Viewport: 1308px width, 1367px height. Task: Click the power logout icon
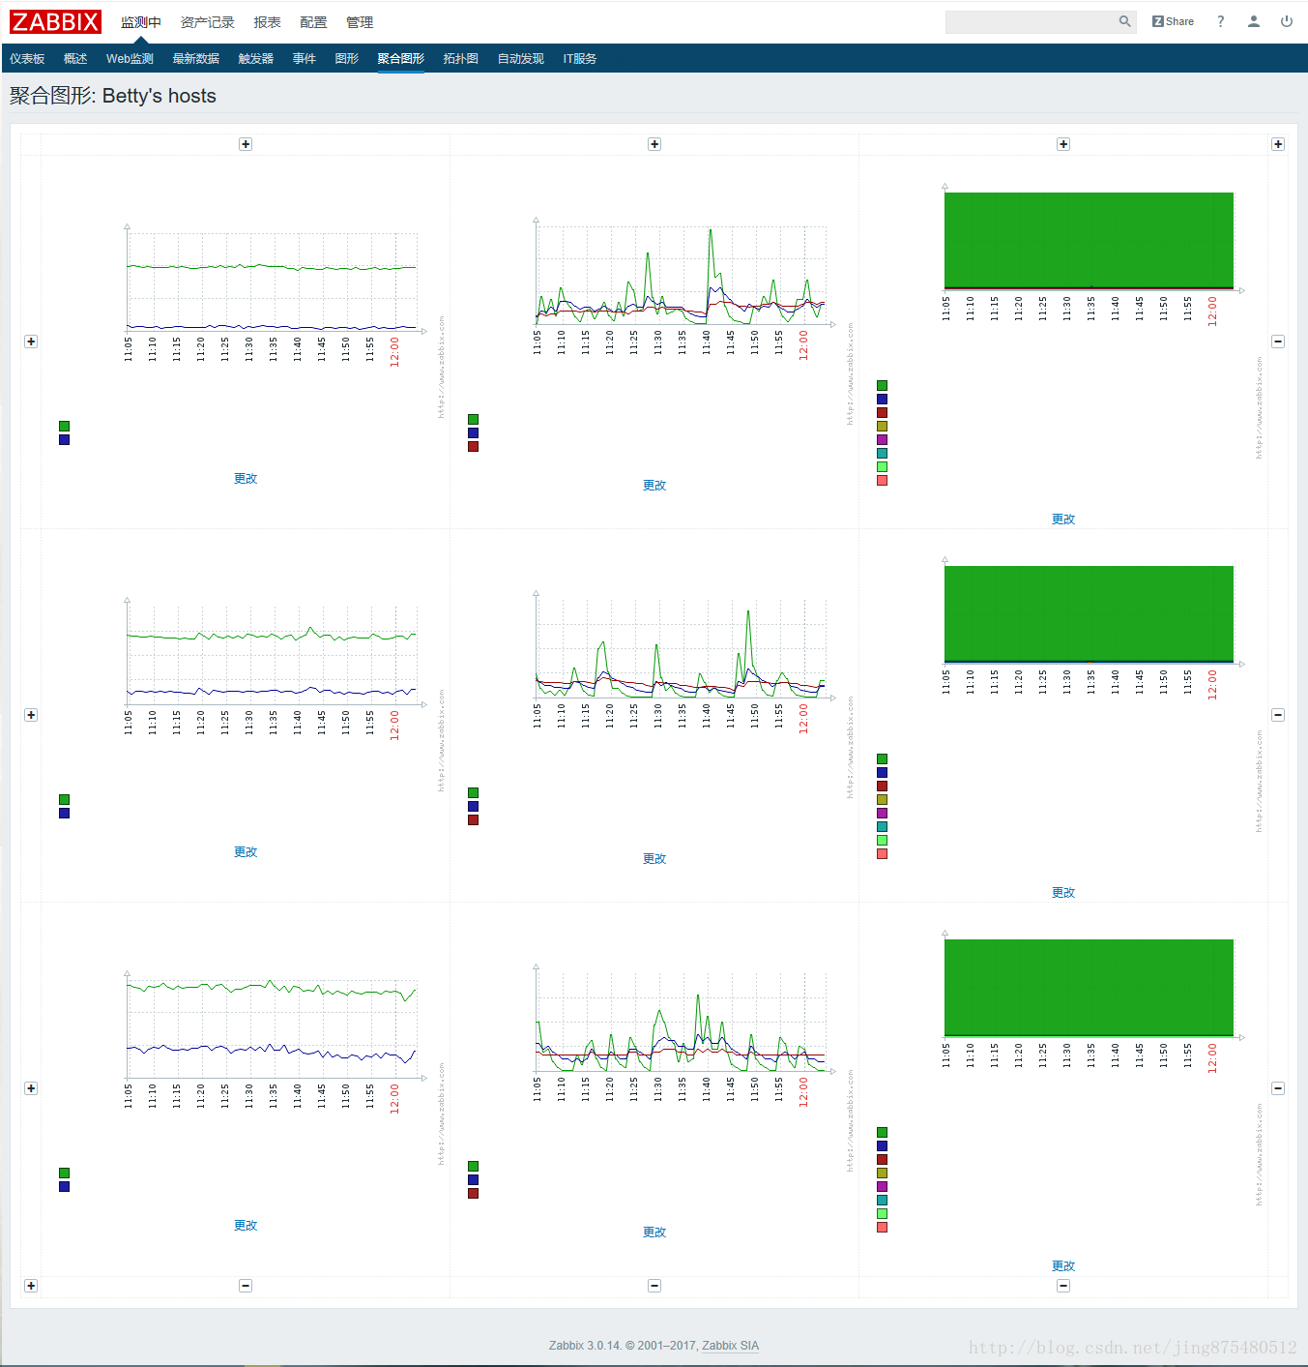coord(1287,21)
